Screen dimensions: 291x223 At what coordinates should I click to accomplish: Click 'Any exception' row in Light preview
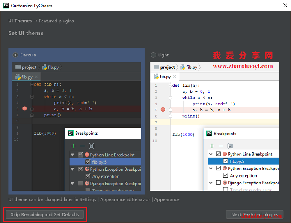243,175
